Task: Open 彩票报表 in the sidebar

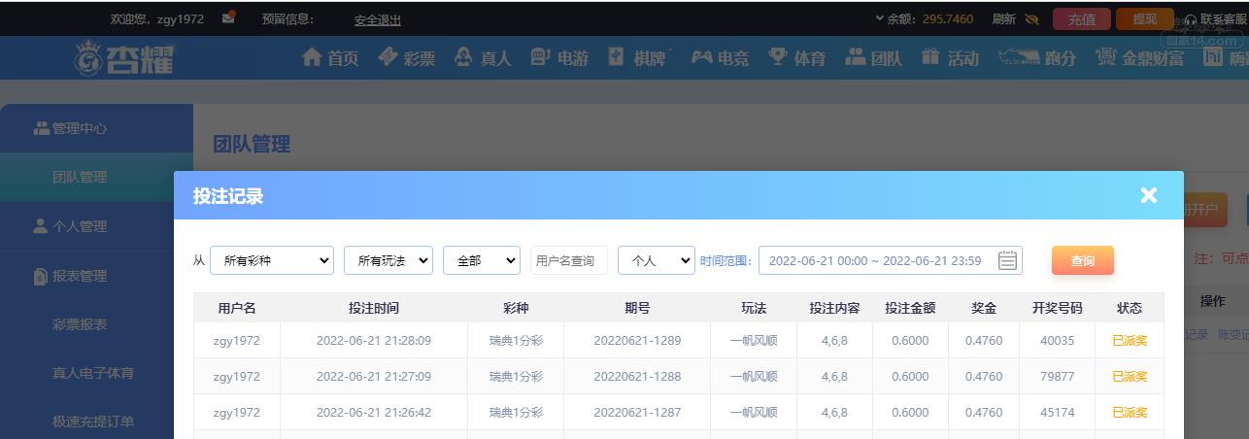Action: (x=80, y=324)
